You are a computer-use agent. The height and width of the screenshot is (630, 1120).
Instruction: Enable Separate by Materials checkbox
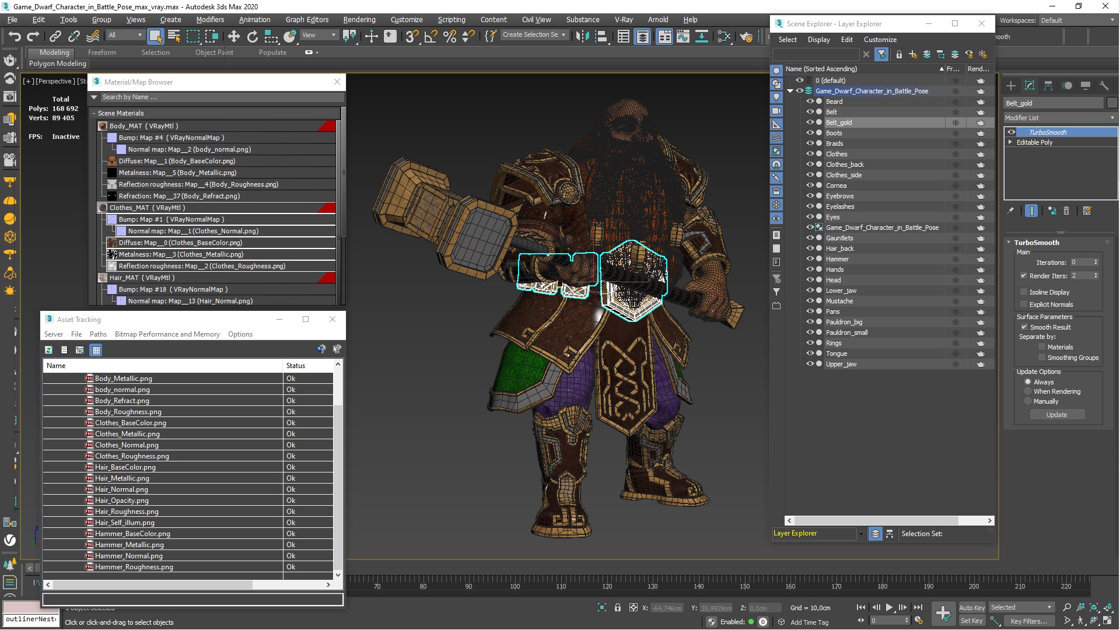[x=1042, y=347]
